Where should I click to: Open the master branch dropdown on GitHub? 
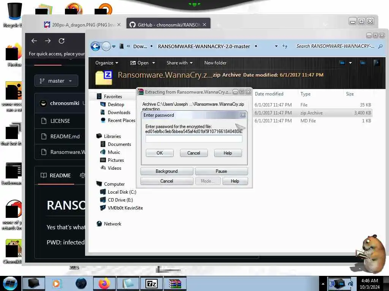pyautogui.click(x=56, y=81)
